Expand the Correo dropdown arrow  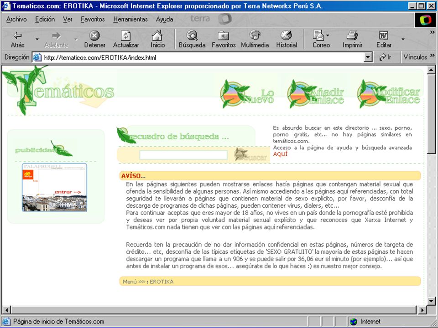pyautogui.click(x=328, y=36)
